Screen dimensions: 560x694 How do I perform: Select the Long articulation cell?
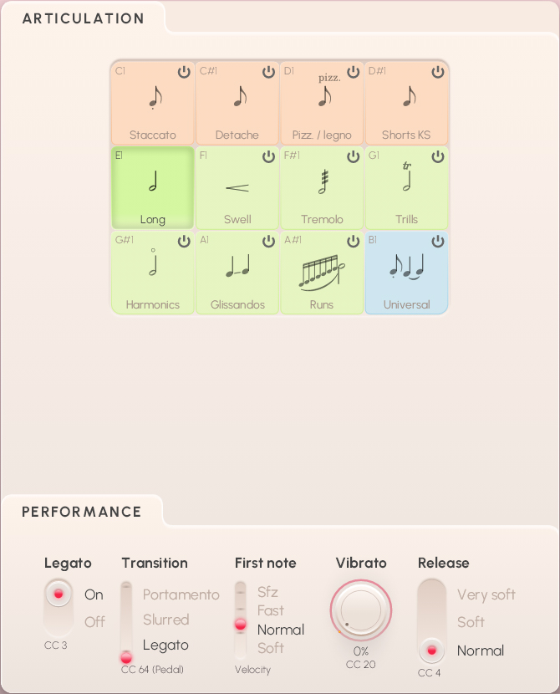(153, 187)
